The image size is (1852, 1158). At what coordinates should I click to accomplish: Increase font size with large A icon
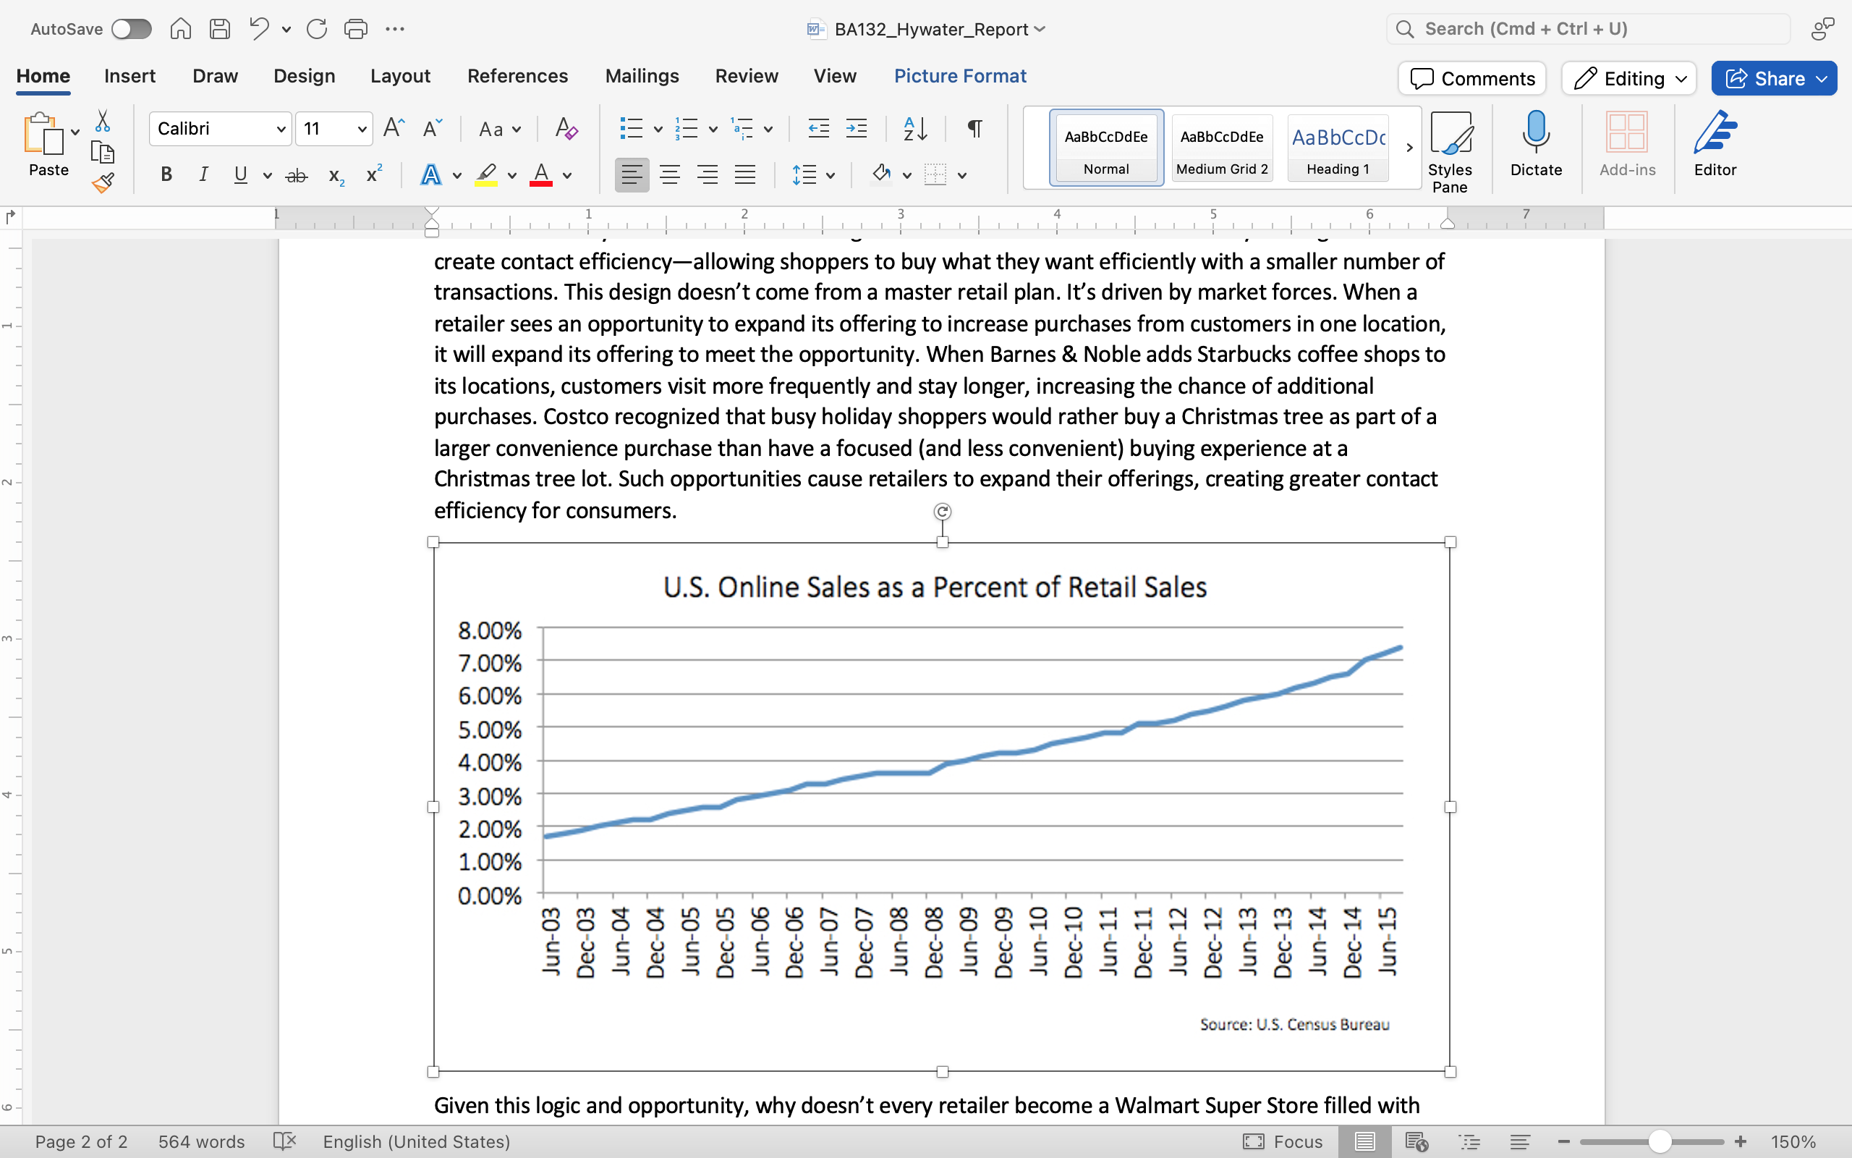tap(394, 128)
